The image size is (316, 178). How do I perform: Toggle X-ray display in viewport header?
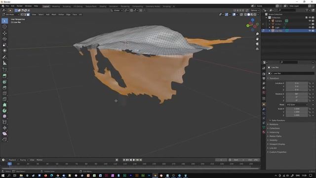coord(241,14)
